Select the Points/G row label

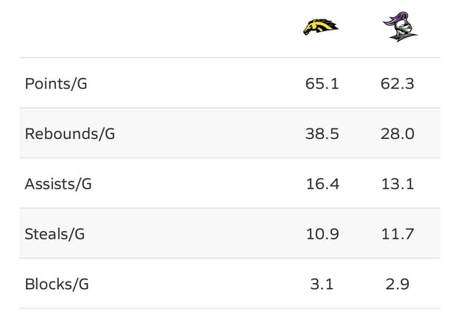(x=56, y=84)
